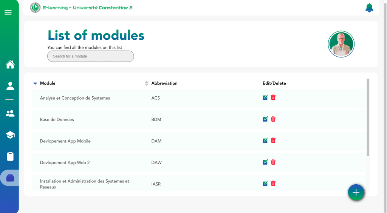Open the single-user profile sidebar icon
This screenshot has width=387, height=213.
pyautogui.click(x=10, y=86)
